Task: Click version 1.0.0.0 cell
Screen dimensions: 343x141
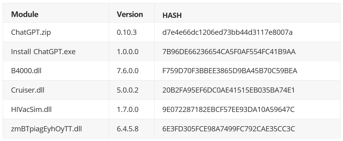Action: (x=128, y=52)
